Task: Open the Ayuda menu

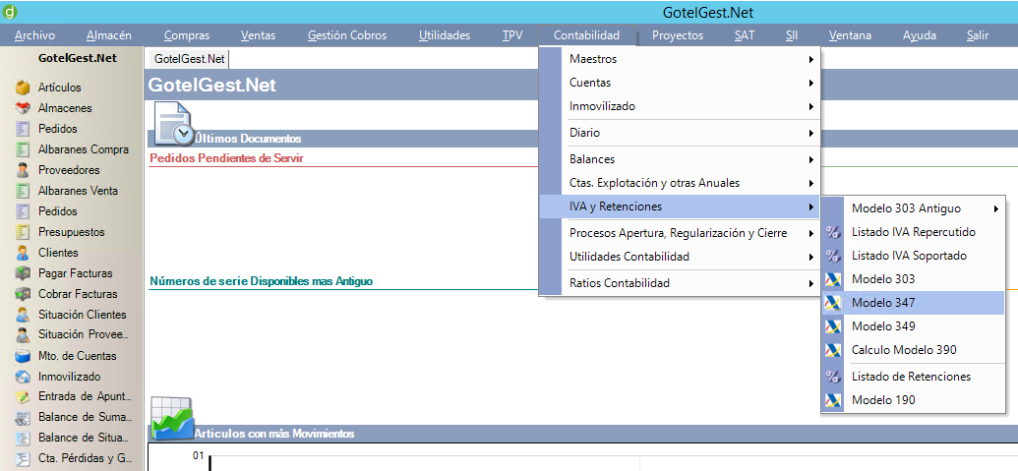Action: [x=920, y=35]
